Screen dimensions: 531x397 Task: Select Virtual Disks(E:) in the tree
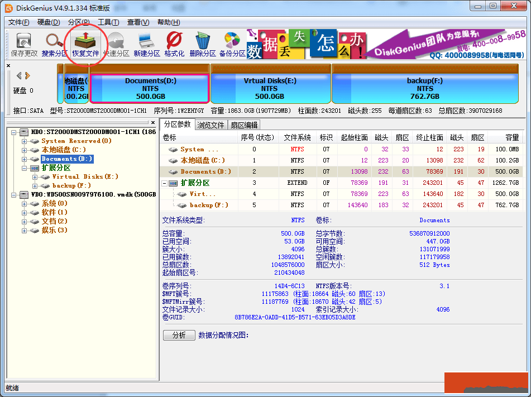click(x=85, y=176)
